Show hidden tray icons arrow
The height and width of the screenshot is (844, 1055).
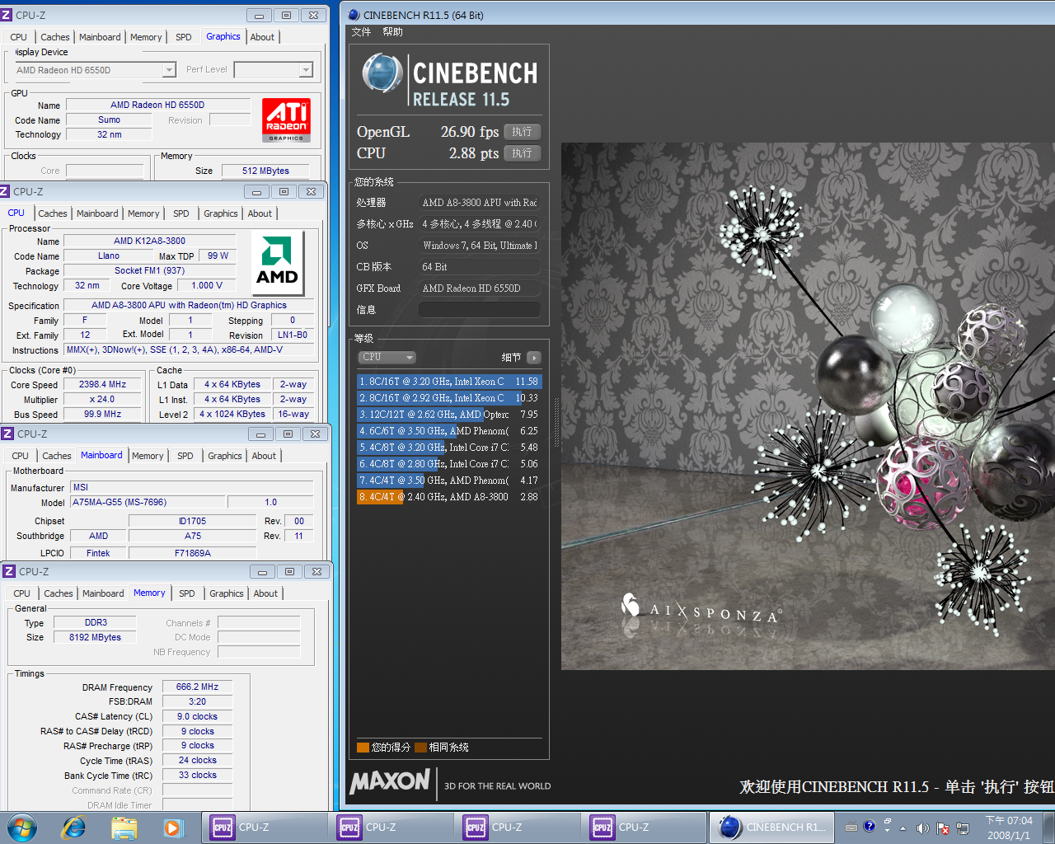(903, 828)
